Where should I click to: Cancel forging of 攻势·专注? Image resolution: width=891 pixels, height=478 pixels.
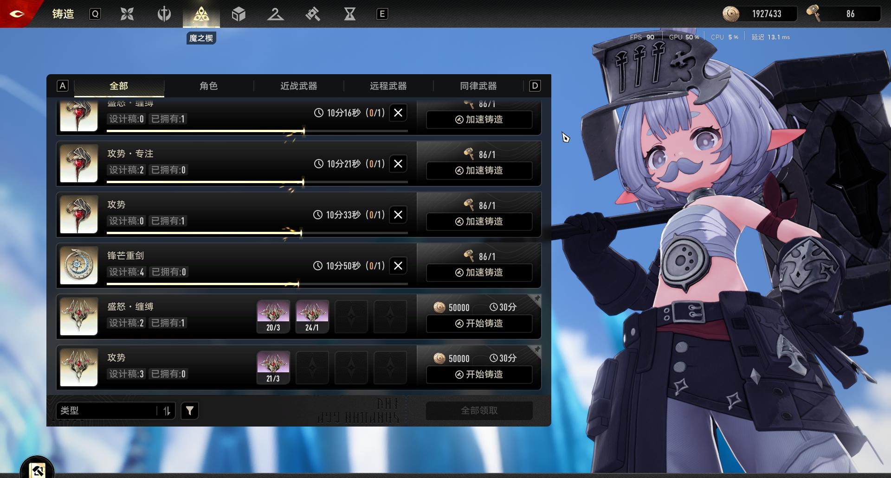click(x=398, y=164)
